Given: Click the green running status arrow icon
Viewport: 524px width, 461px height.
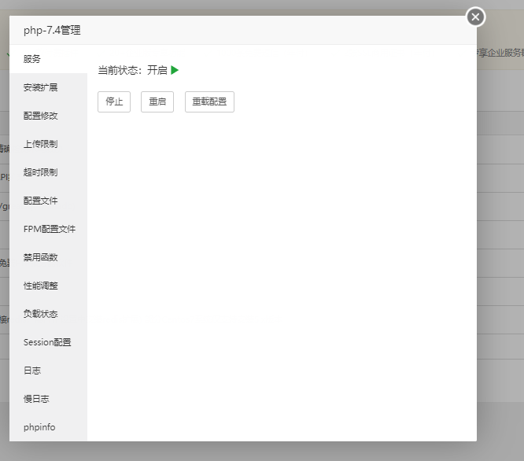Looking at the screenshot, I should (x=175, y=70).
